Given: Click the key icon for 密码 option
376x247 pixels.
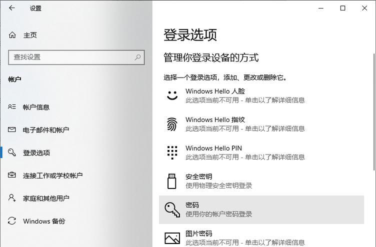Looking at the screenshot, I should point(172,209).
